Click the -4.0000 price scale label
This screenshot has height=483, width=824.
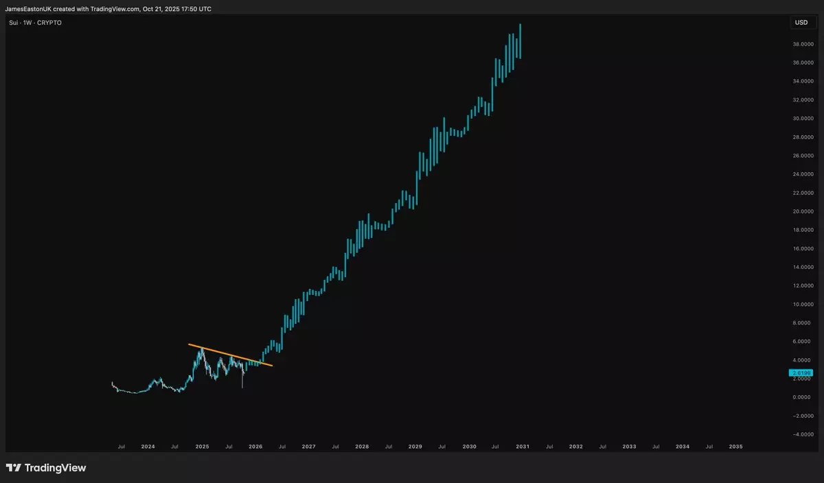(803, 434)
